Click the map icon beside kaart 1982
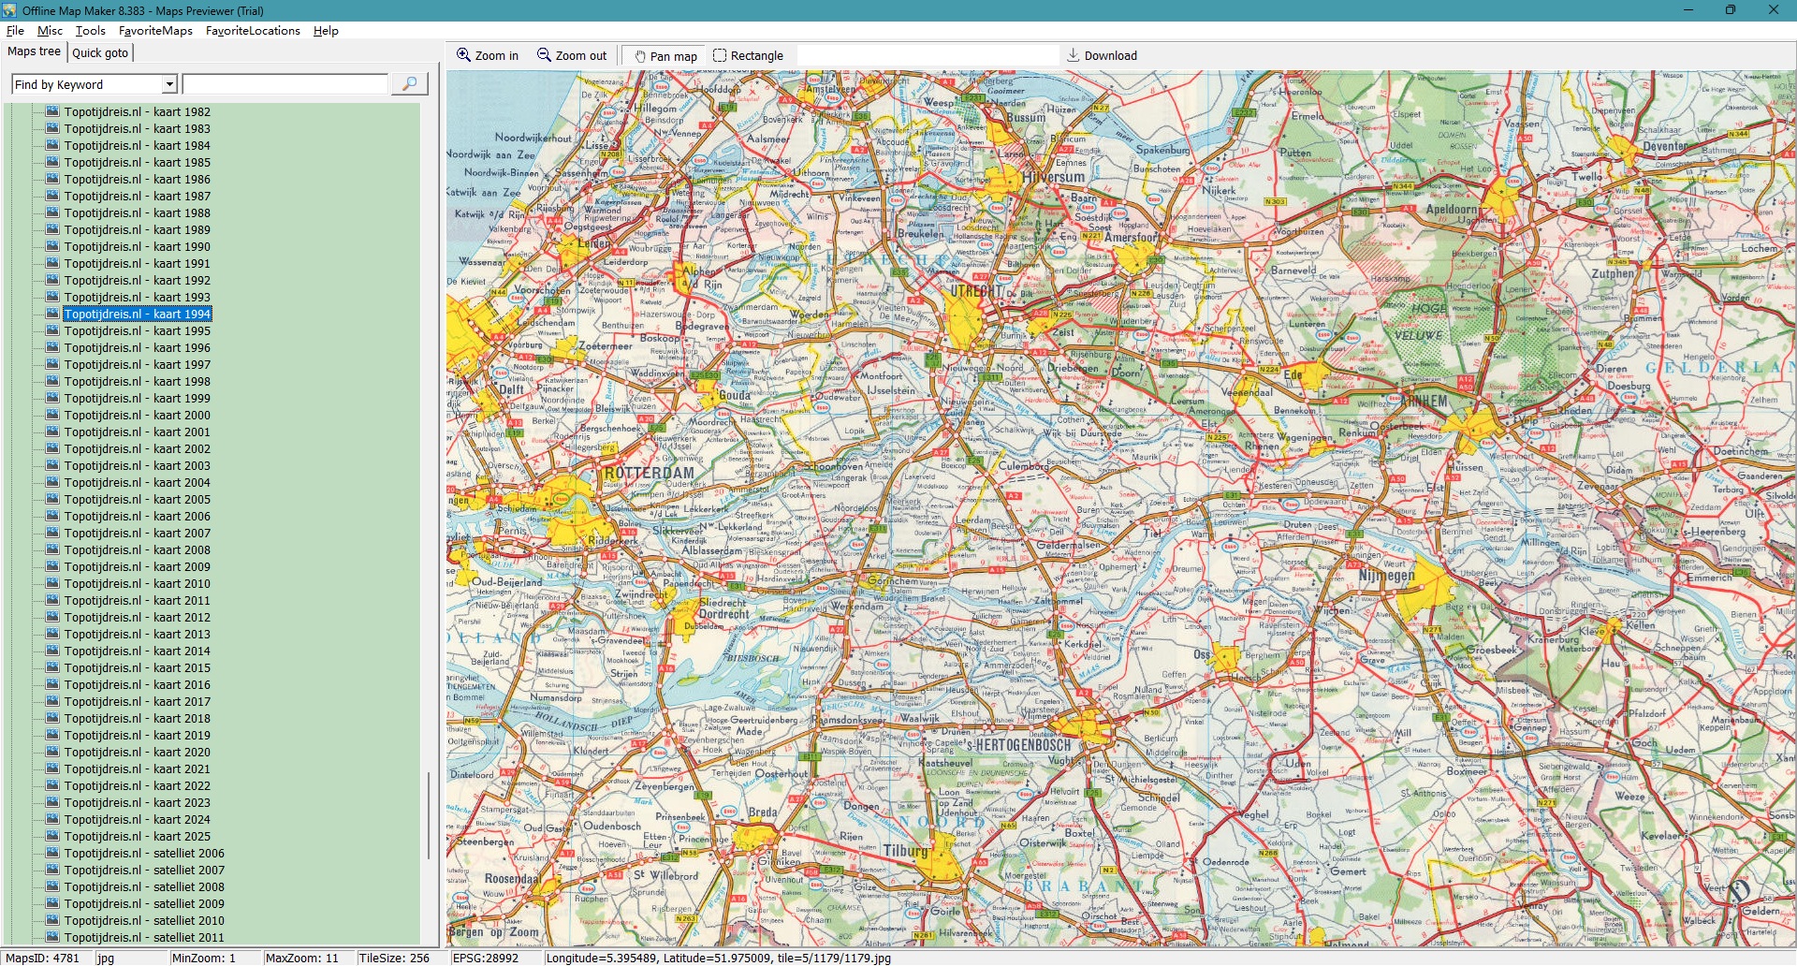 [x=52, y=111]
